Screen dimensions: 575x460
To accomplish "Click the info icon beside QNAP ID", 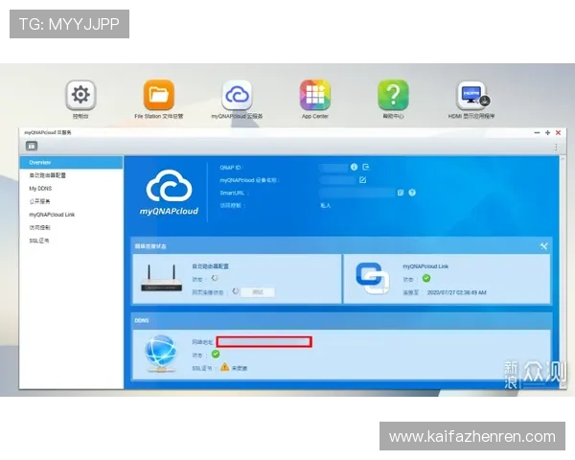I will [354, 167].
